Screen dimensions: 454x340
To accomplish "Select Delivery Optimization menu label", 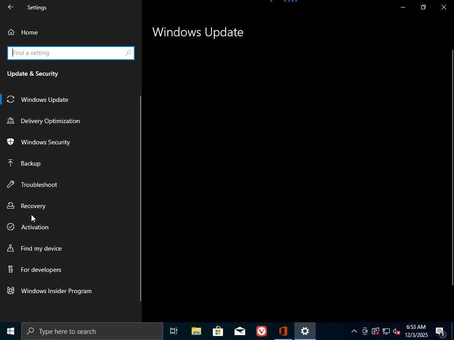I will click(50, 121).
